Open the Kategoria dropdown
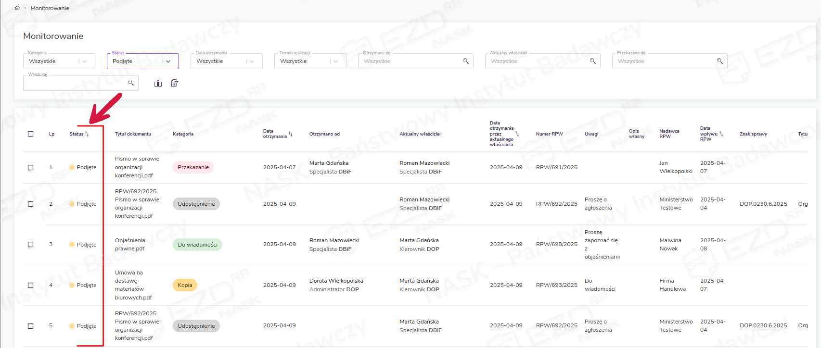Screen dimensions: 821x348 pyautogui.click(x=85, y=62)
